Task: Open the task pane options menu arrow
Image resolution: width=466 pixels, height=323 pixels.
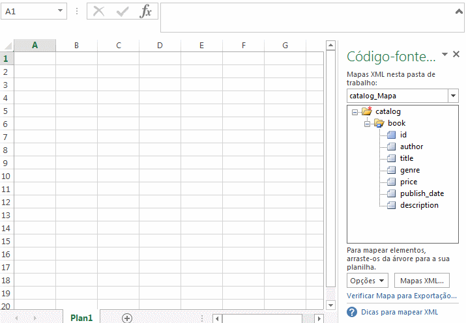Action: (444, 55)
